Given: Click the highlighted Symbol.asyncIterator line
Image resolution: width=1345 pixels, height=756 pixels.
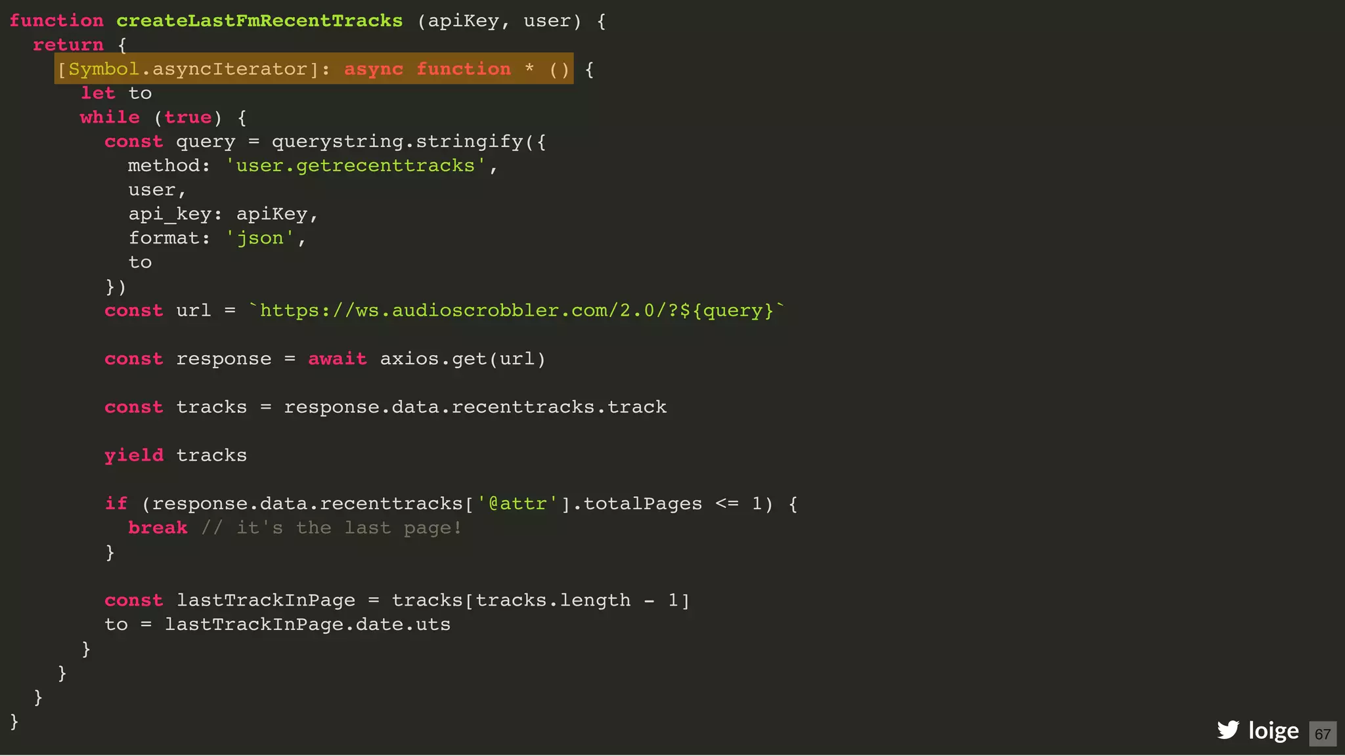Looking at the screenshot, I should tap(314, 69).
